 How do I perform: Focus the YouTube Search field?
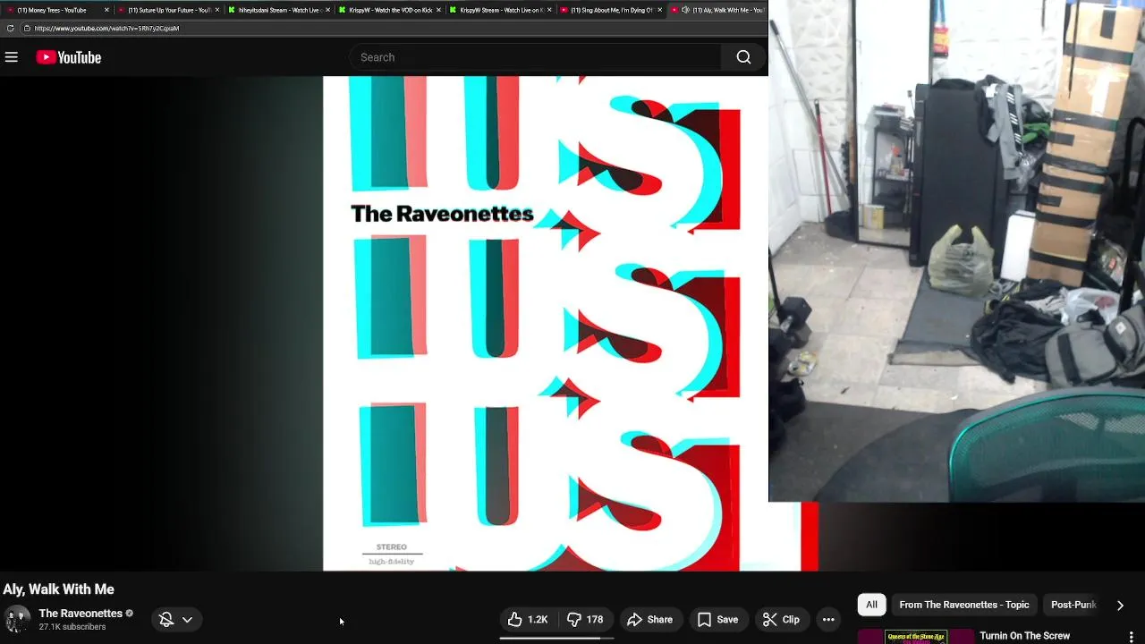535,57
